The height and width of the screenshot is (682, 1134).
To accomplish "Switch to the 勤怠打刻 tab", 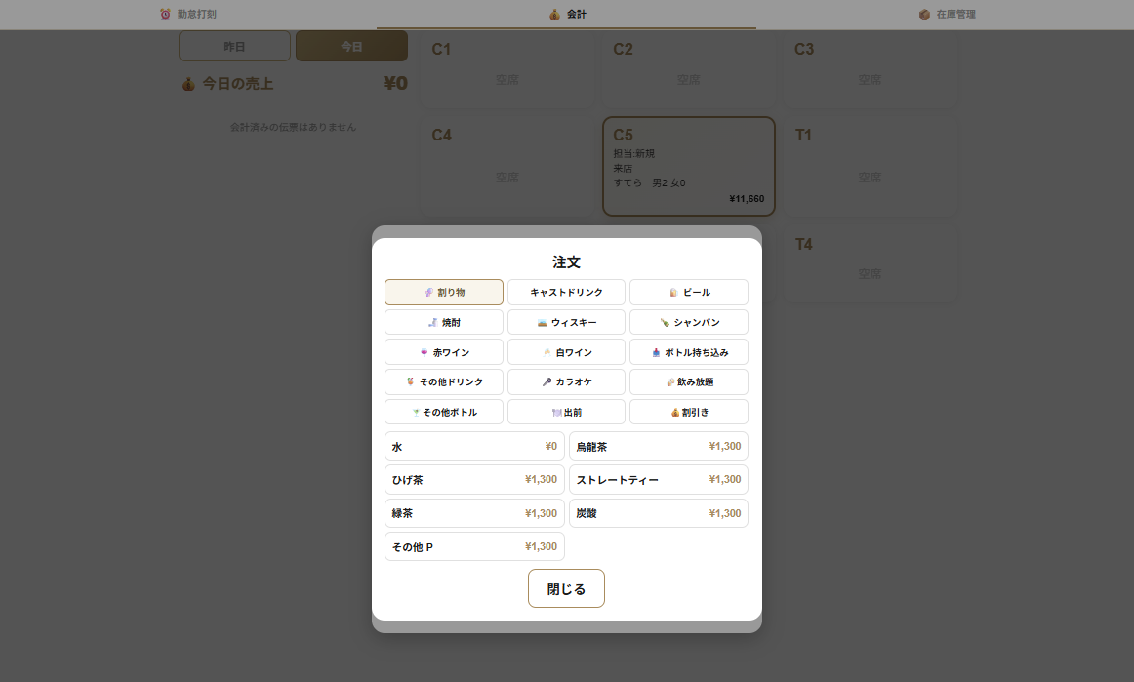I will [x=188, y=14].
